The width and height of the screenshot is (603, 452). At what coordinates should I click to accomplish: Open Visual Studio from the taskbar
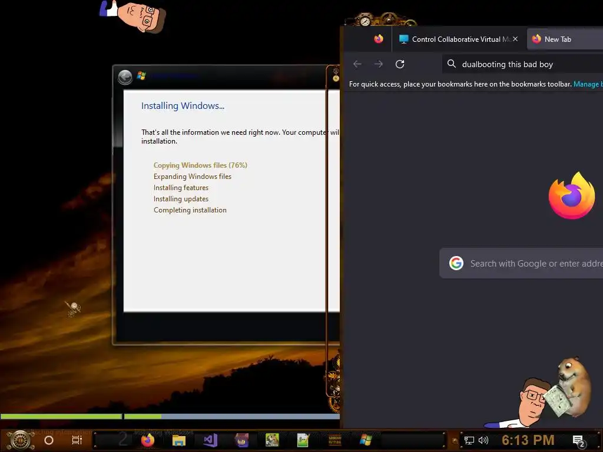pyautogui.click(x=210, y=440)
